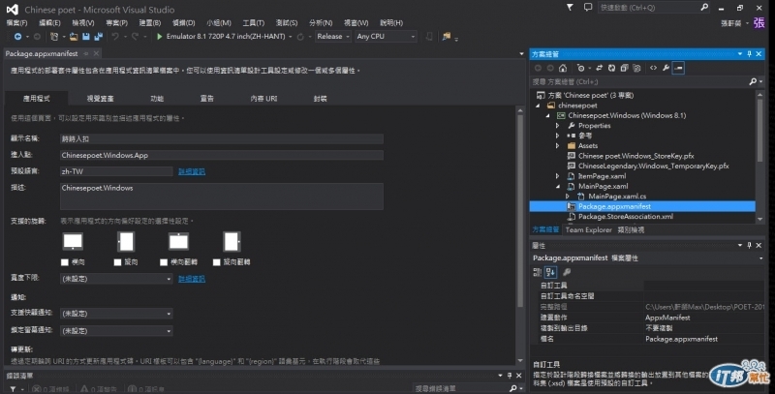Image resolution: width=775 pixels, height=394 pixels.
Task: Select Package.StoreAssociation.xml in Solution Explorer
Action: coord(625,217)
